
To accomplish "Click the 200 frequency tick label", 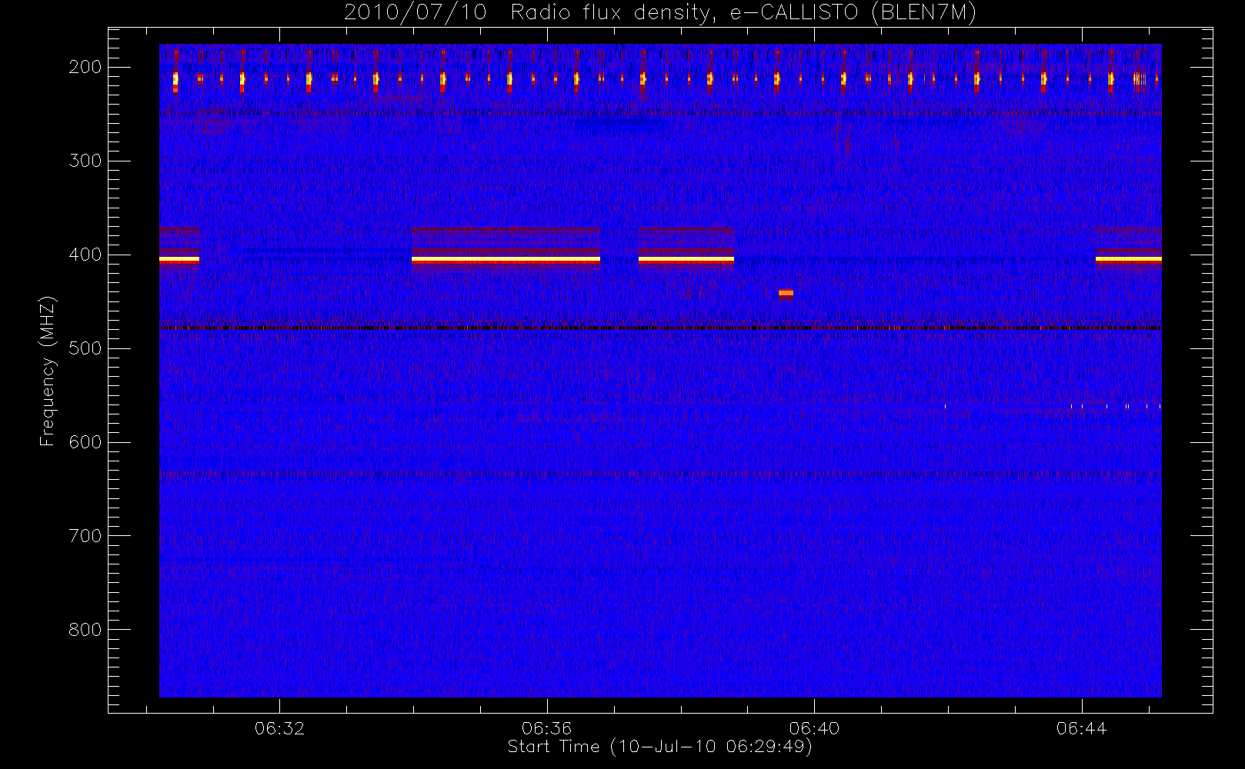I will click(85, 67).
